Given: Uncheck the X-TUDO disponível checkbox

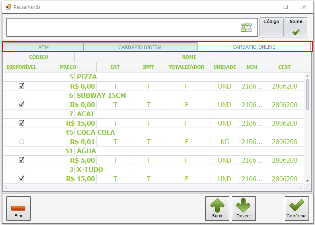Looking at the screenshot, I should (x=21, y=179).
